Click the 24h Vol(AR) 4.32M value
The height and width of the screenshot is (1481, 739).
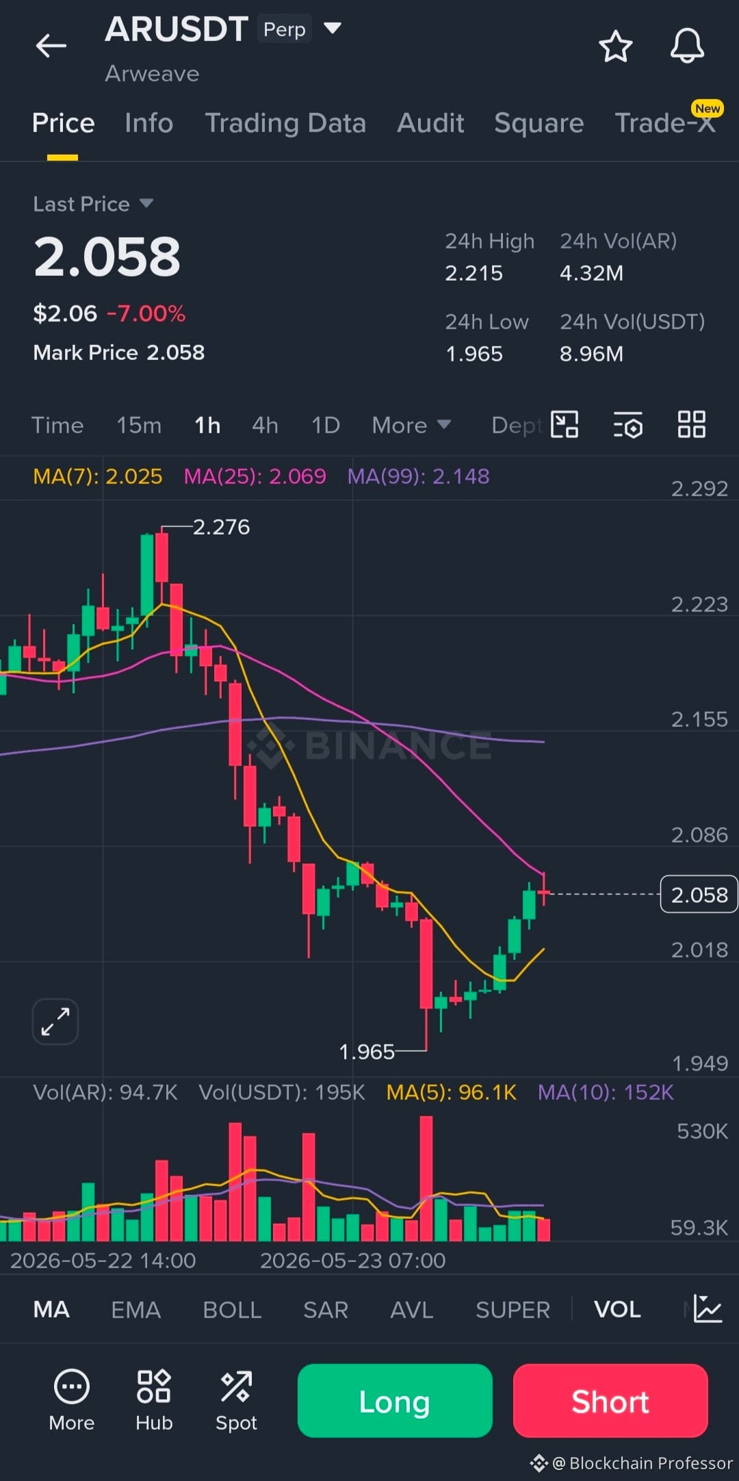pos(591,273)
